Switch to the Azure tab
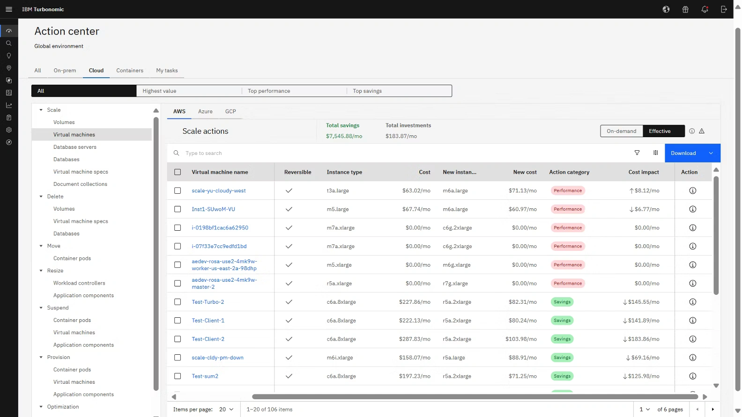 click(x=205, y=111)
